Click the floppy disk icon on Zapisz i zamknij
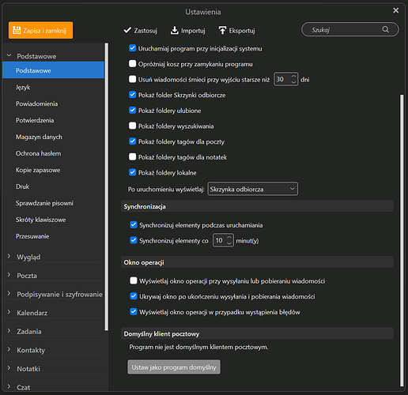Image resolution: width=408 pixels, height=395 pixels. coord(17,30)
